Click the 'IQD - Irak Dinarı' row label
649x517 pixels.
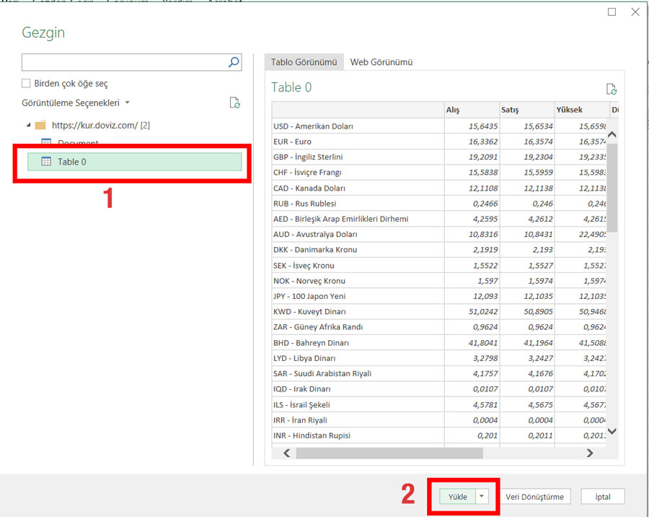coord(301,389)
